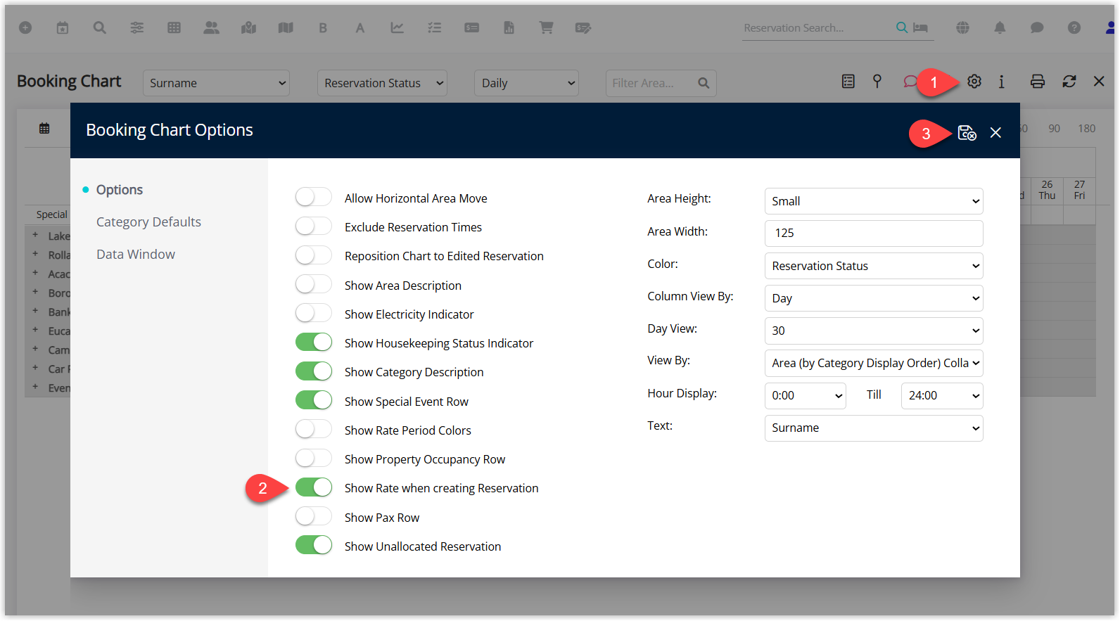Print the Booking Chart via printer icon
Image resolution: width=1120 pixels, height=621 pixels.
[x=1038, y=82]
